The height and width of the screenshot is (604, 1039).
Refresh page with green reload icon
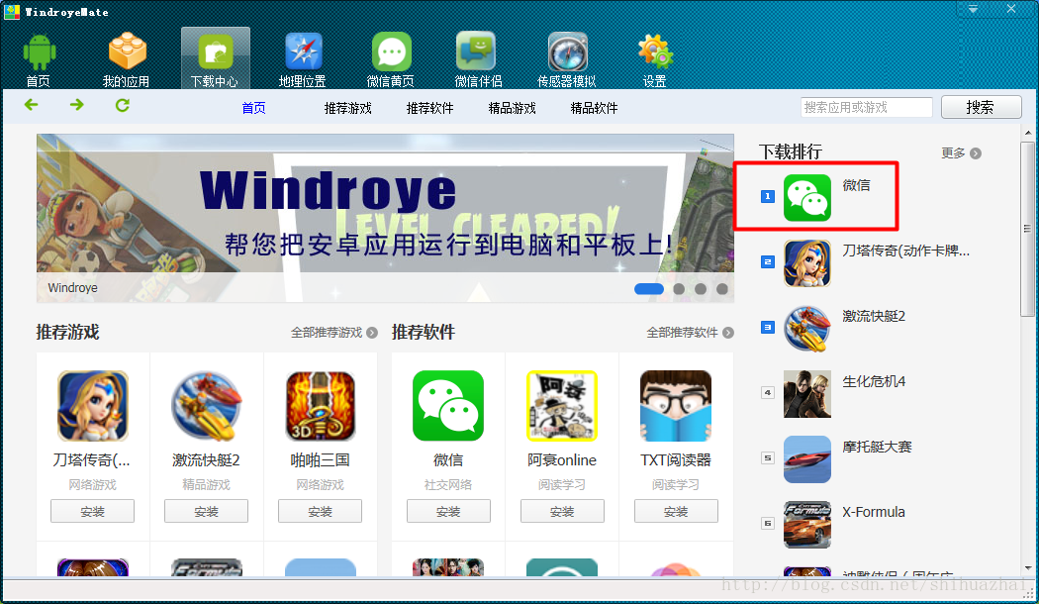tap(123, 105)
